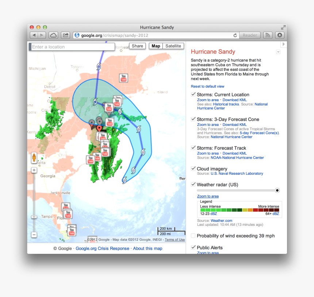Show downloads with the download arrow icon
Viewport: 314px width, 297px height.
(x=280, y=35)
